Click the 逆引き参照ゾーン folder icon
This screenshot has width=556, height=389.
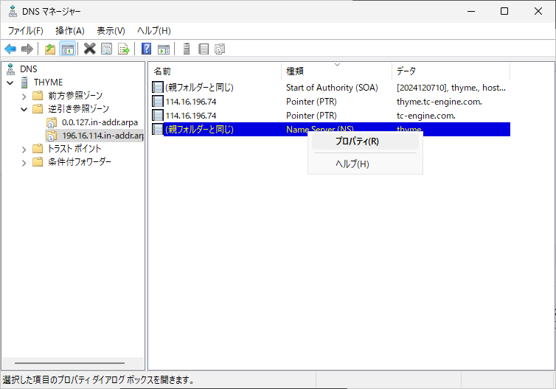tap(38, 109)
